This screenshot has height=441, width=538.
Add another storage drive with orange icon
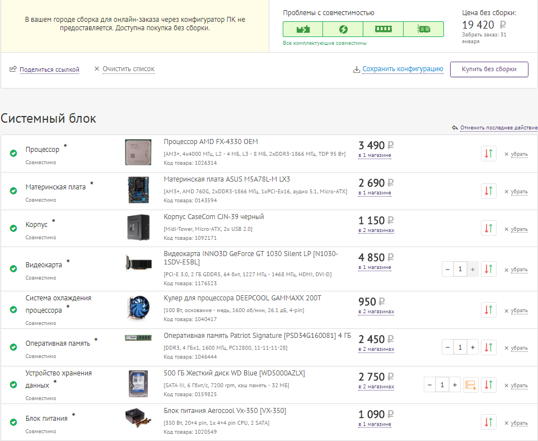[x=470, y=385]
